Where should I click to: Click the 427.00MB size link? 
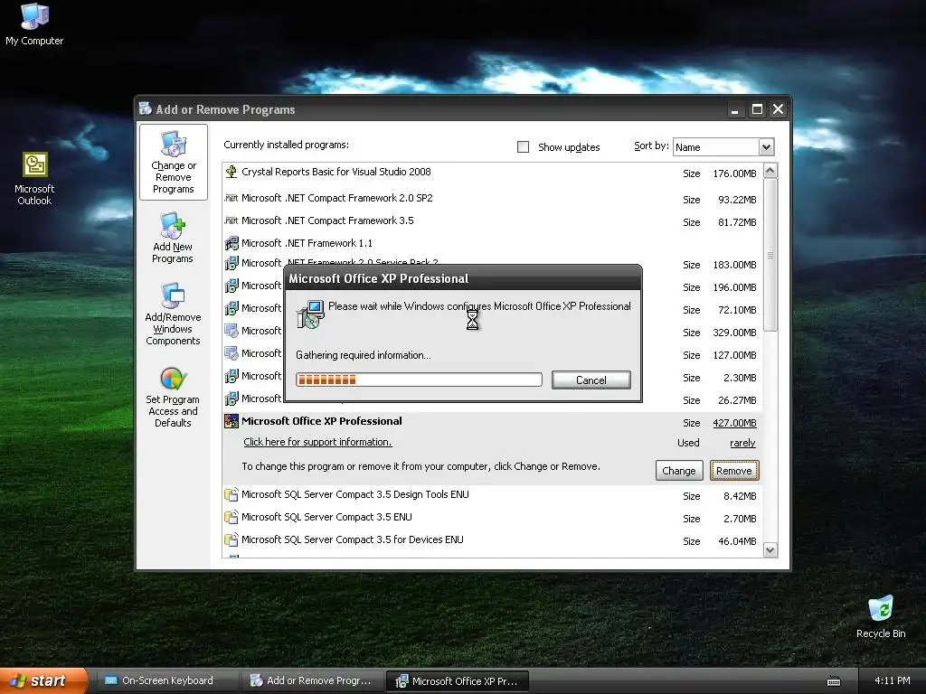point(734,423)
